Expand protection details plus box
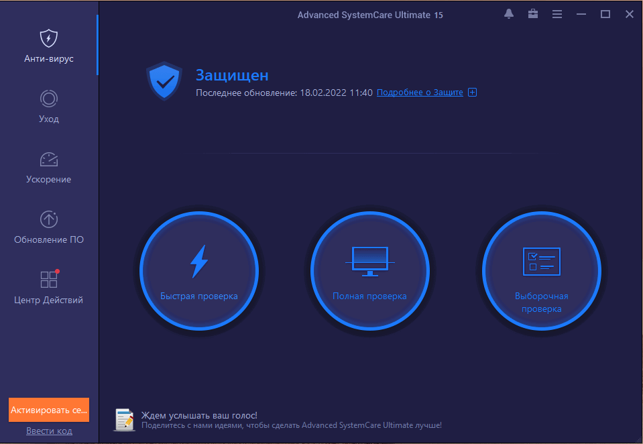643x444 pixels. pyautogui.click(x=473, y=93)
